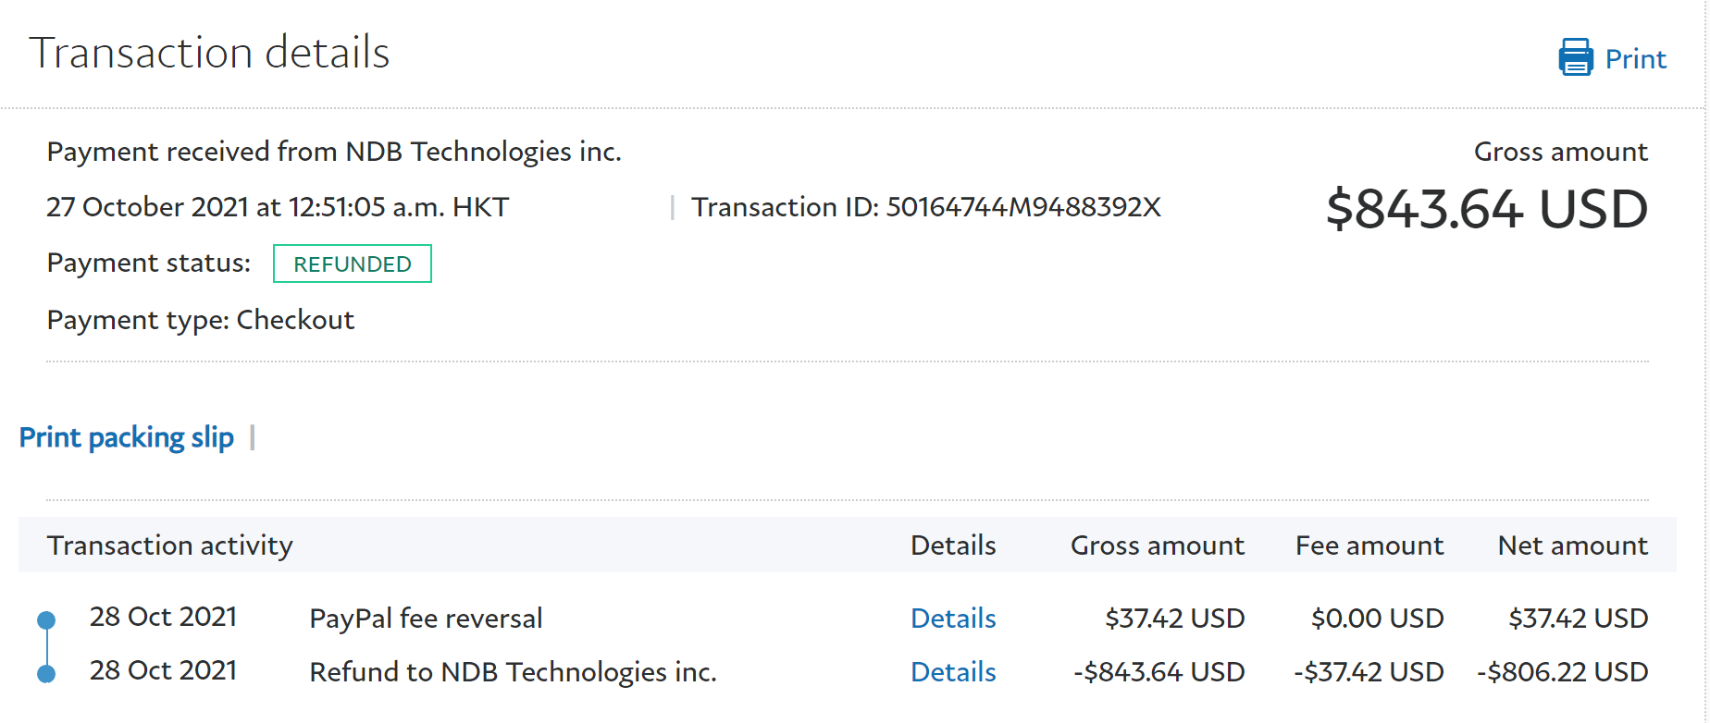Click the printer icon

pos(1575,57)
